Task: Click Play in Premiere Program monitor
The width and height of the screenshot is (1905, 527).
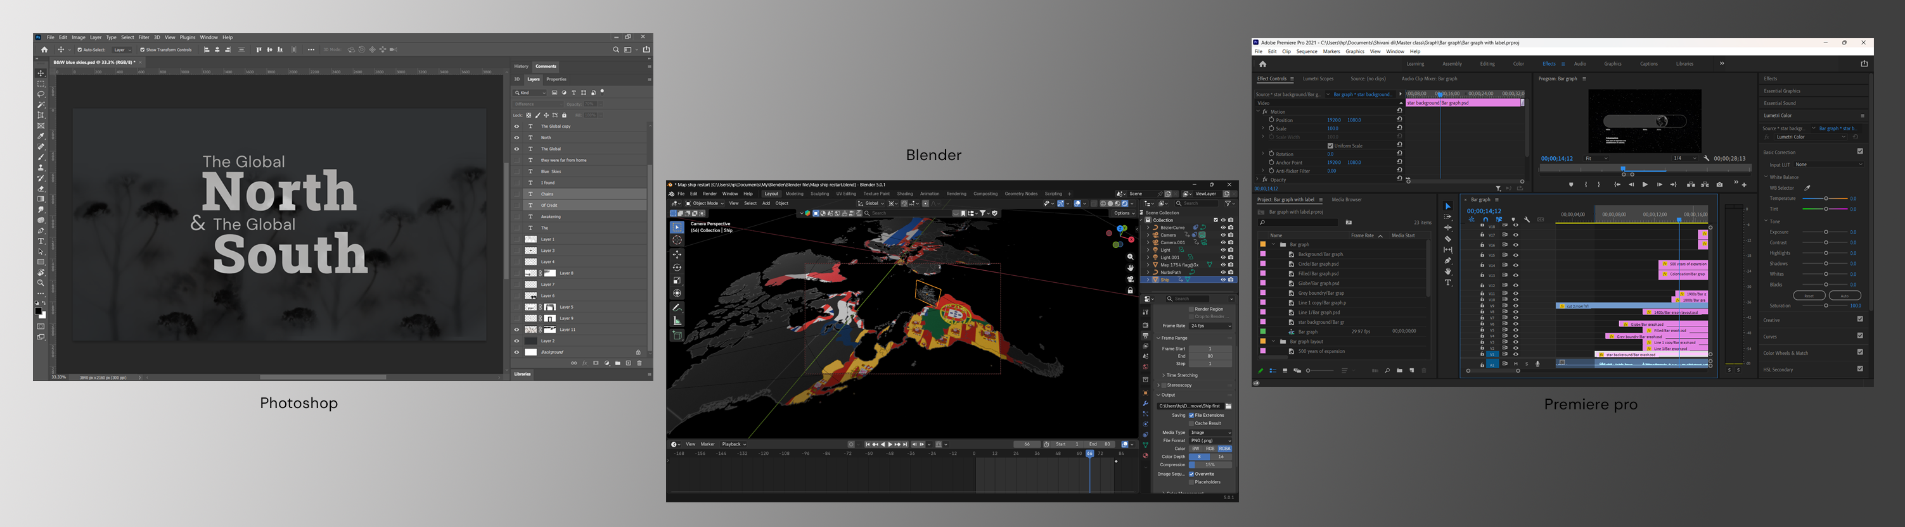Action: tap(1645, 185)
